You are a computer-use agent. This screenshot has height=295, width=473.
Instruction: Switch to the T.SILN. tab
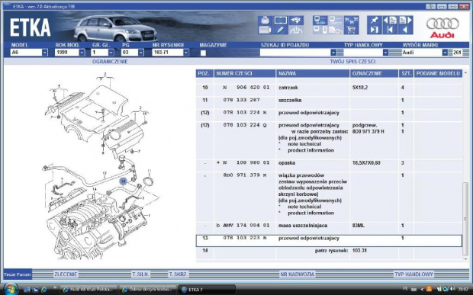(x=140, y=274)
